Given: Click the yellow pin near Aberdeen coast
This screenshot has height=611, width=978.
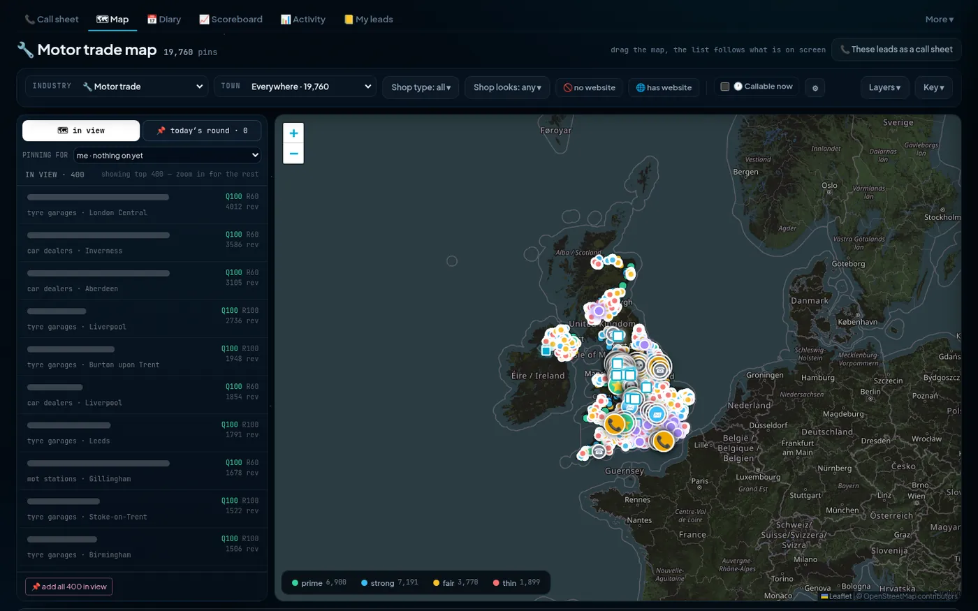Looking at the screenshot, I should (630, 274).
